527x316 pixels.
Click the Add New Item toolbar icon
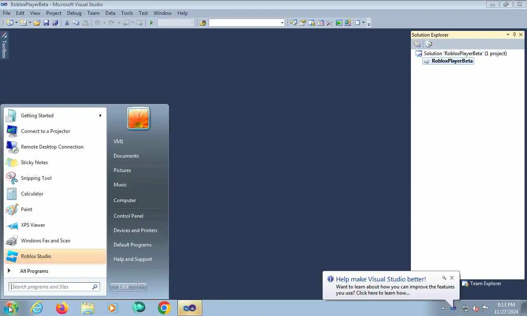point(23,23)
